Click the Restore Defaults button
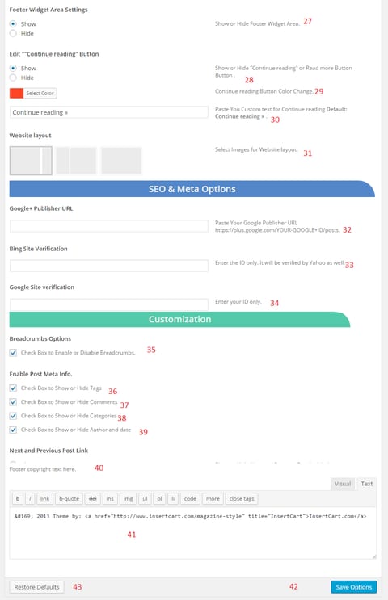This screenshot has height=600, width=388. tap(36, 587)
